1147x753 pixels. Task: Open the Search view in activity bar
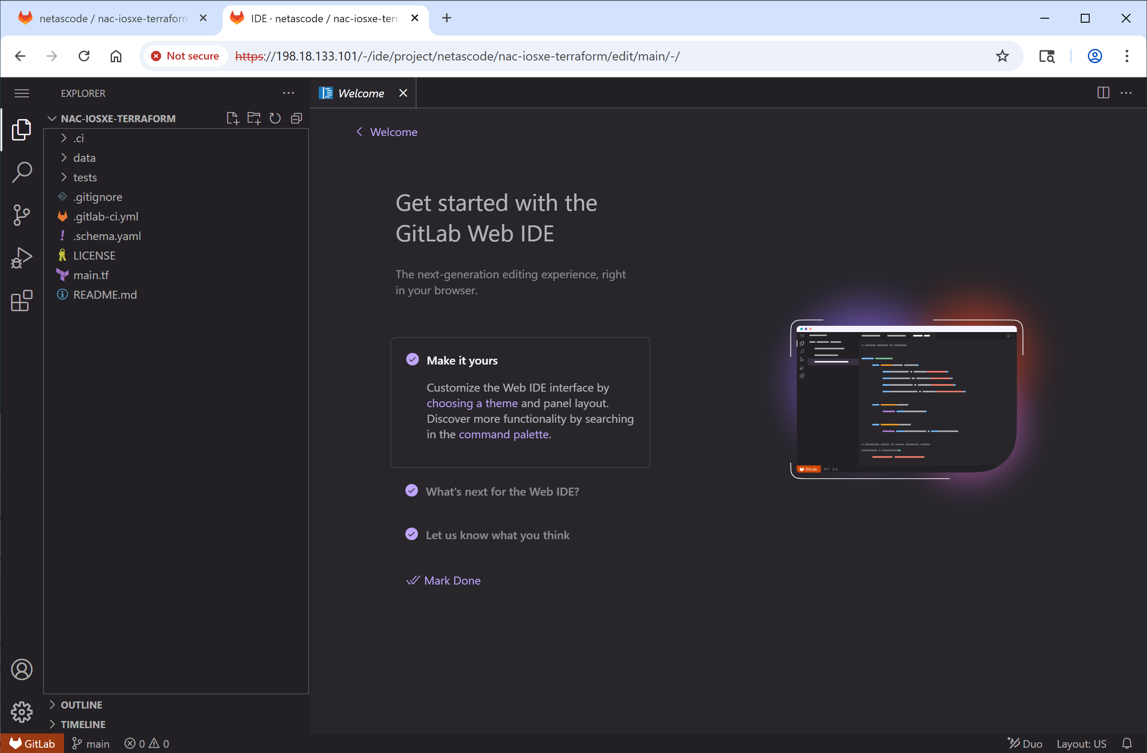(x=22, y=172)
